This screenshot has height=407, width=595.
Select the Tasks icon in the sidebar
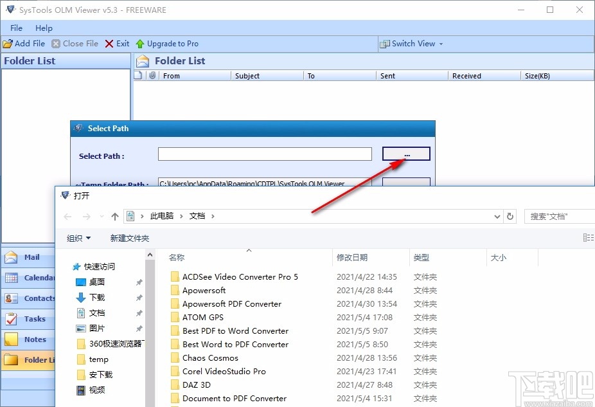13,318
